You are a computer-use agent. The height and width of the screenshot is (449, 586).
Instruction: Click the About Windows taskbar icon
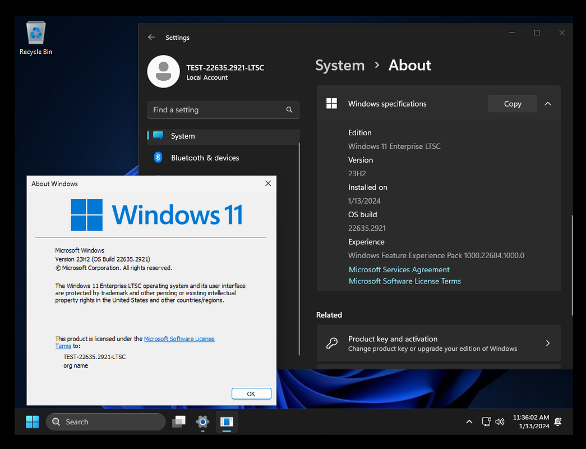point(227,421)
